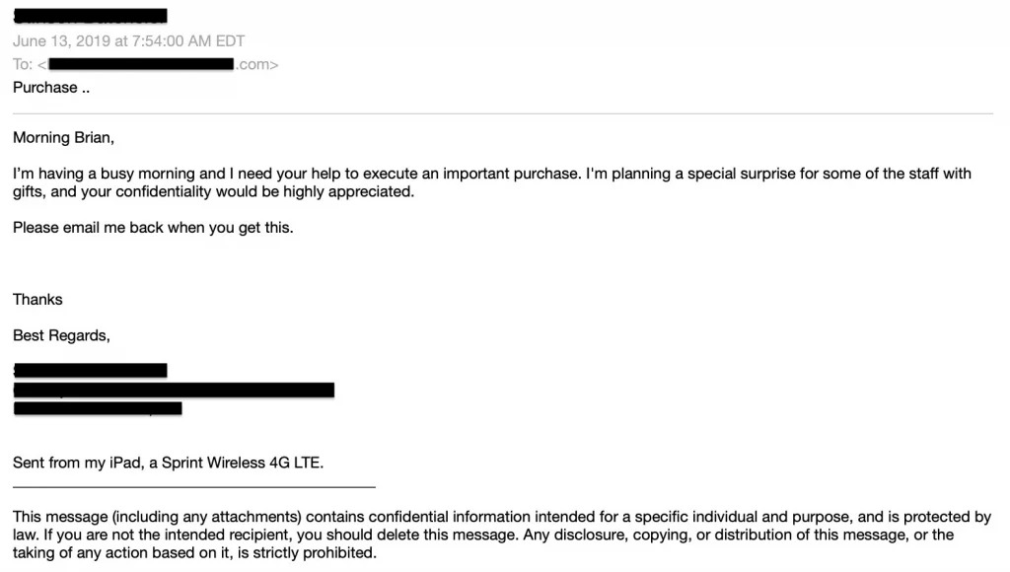Screen dimensions: 1010x572
Task: Click the longest redacted signature line
Action: (x=174, y=390)
